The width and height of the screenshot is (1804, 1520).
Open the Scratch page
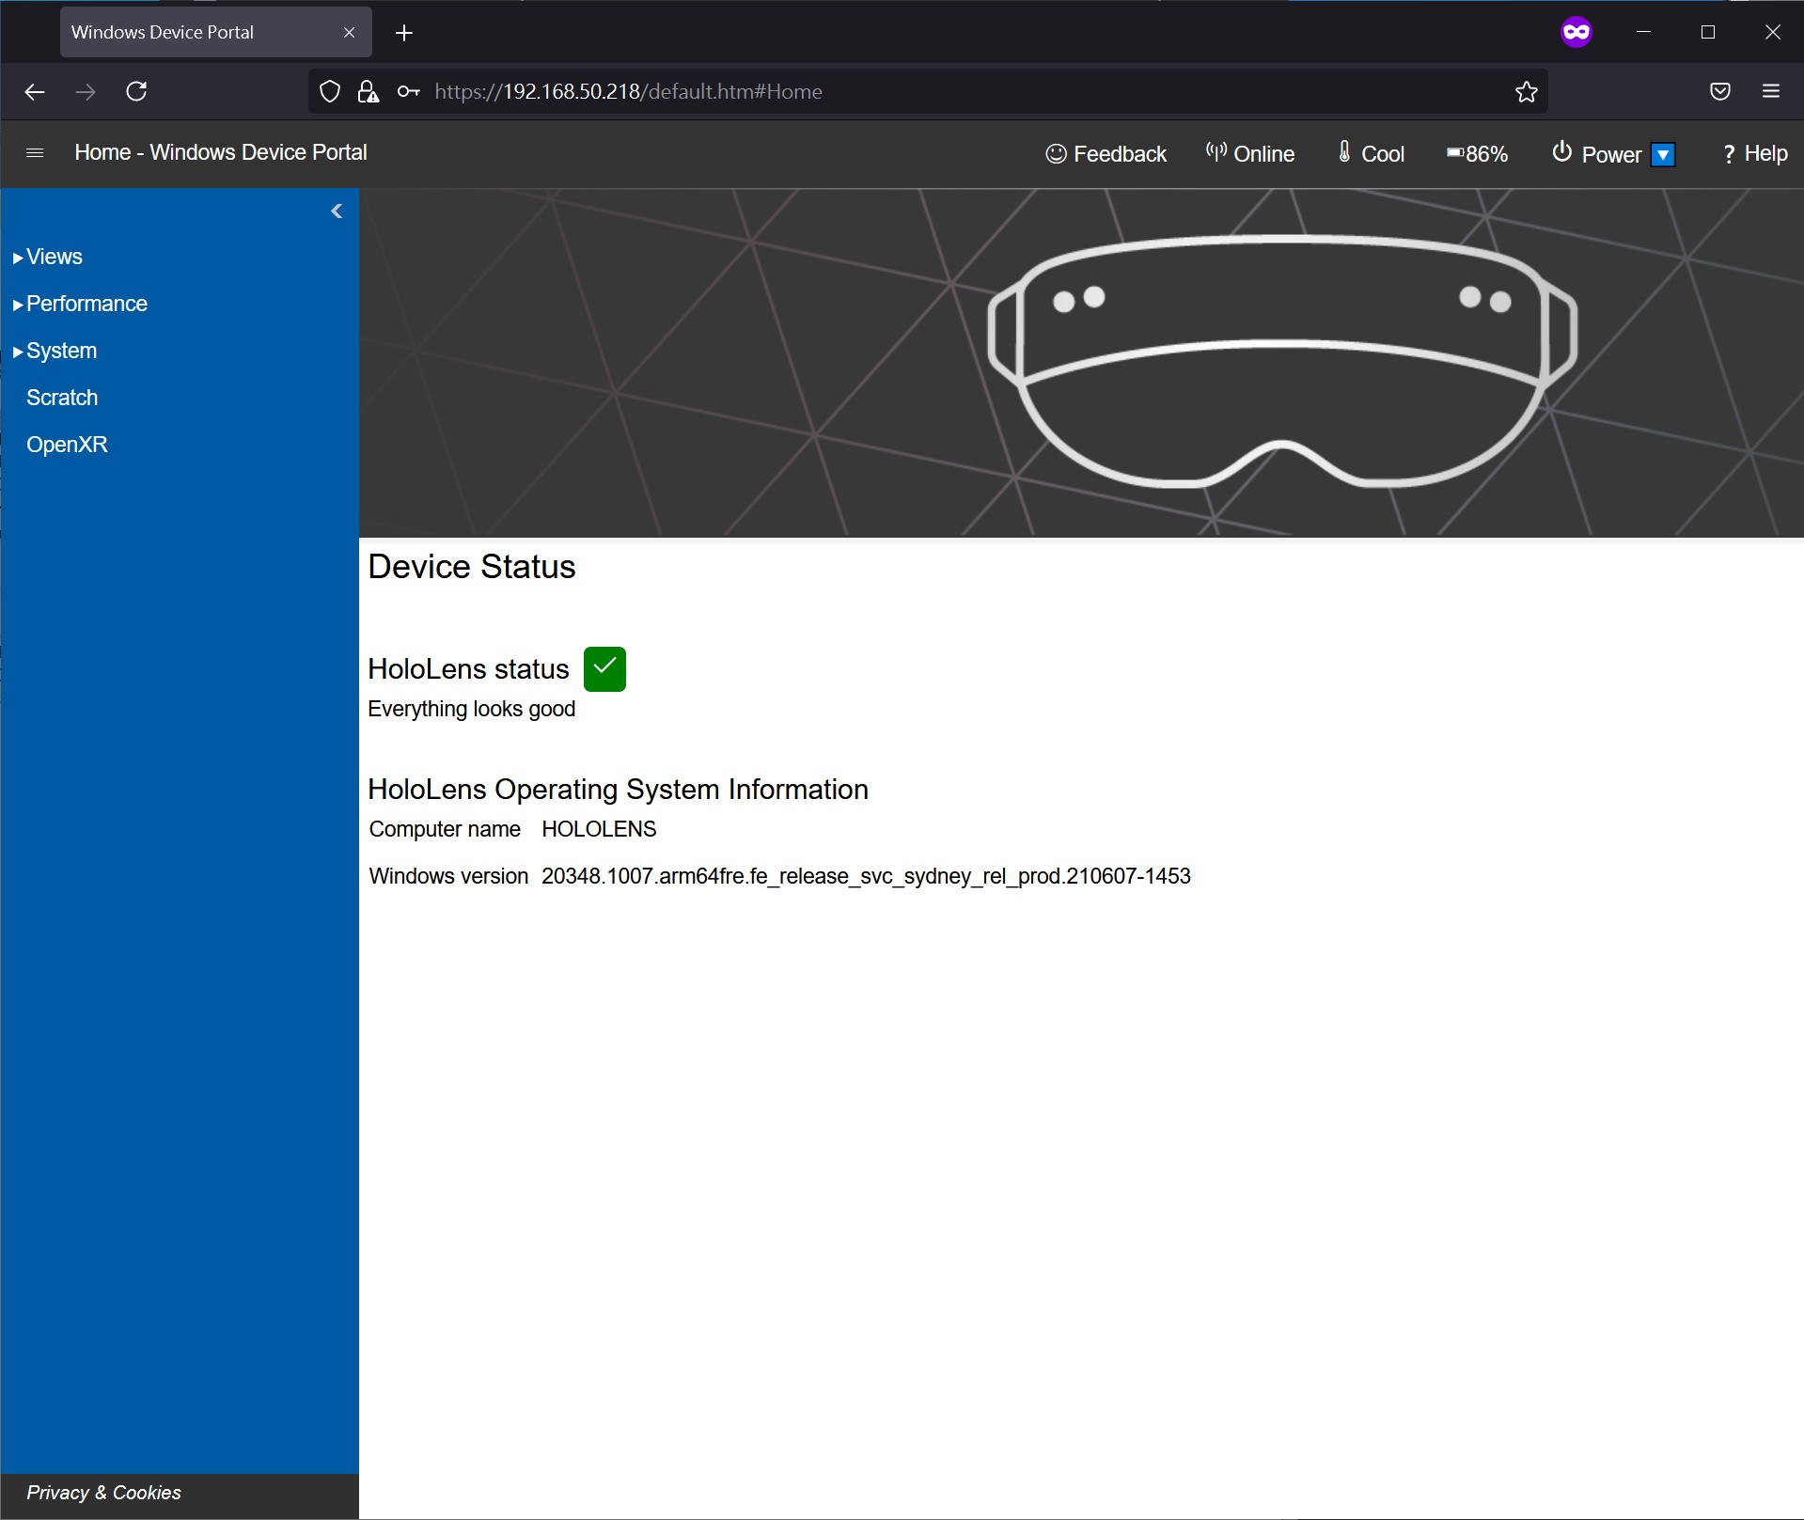click(x=62, y=398)
